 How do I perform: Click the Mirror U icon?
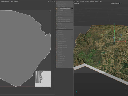coord(57,30)
